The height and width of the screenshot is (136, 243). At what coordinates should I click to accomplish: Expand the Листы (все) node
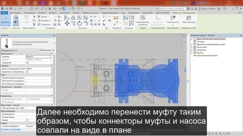(192, 47)
